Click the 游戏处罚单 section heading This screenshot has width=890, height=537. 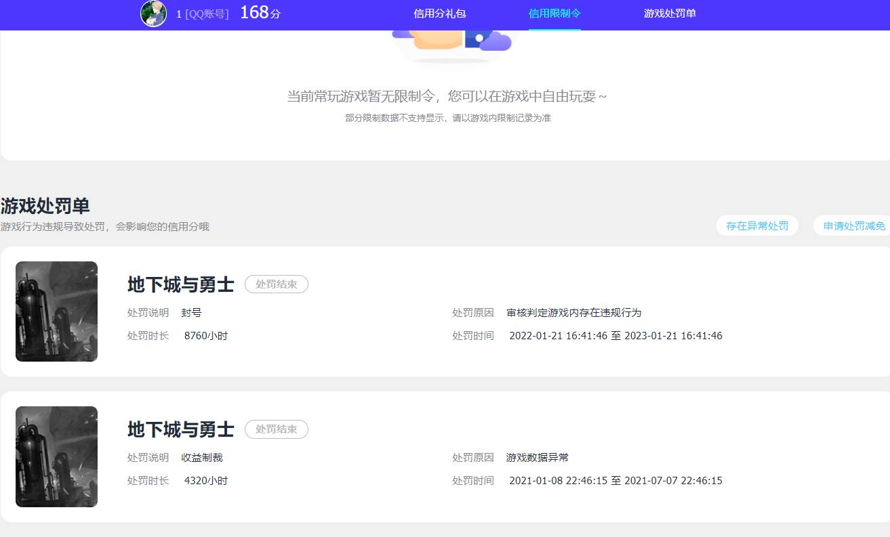point(45,205)
